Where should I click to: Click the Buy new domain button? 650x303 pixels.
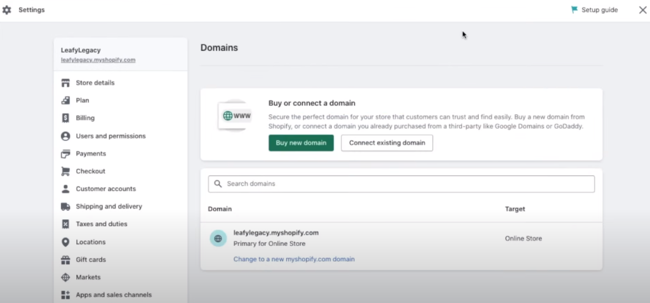301,143
